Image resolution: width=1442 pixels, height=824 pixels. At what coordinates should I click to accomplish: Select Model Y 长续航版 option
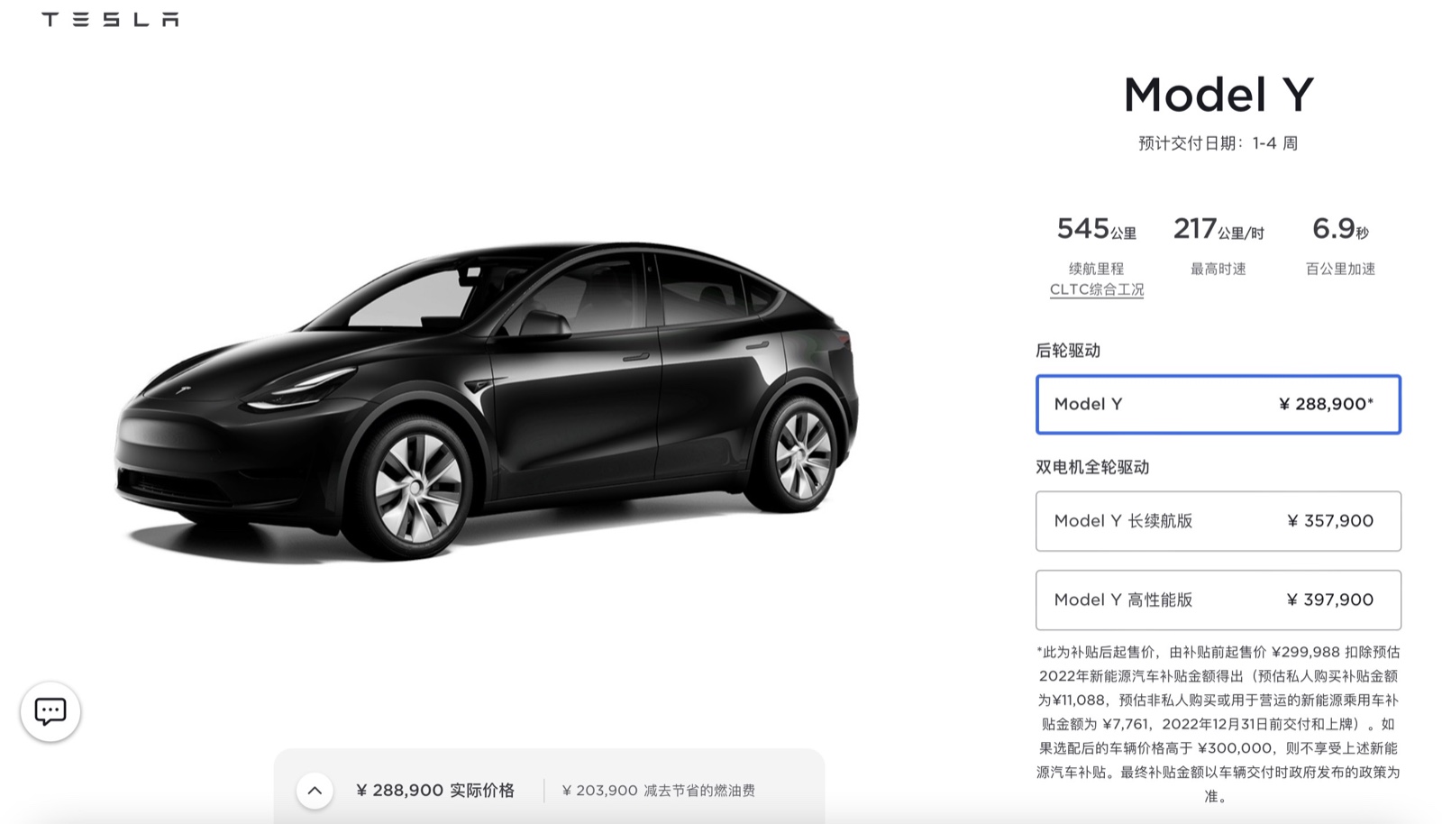pos(1218,521)
